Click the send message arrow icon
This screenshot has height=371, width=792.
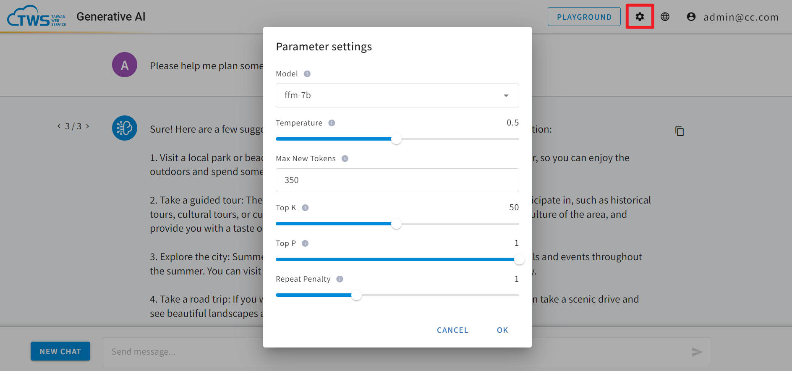pyautogui.click(x=697, y=352)
